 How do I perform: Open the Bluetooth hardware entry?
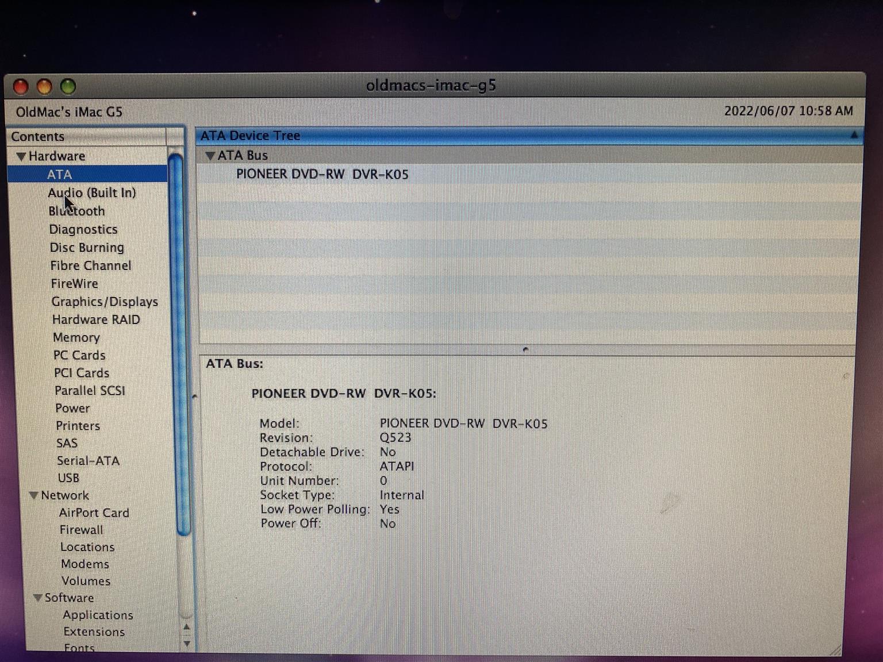click(76, 211)
